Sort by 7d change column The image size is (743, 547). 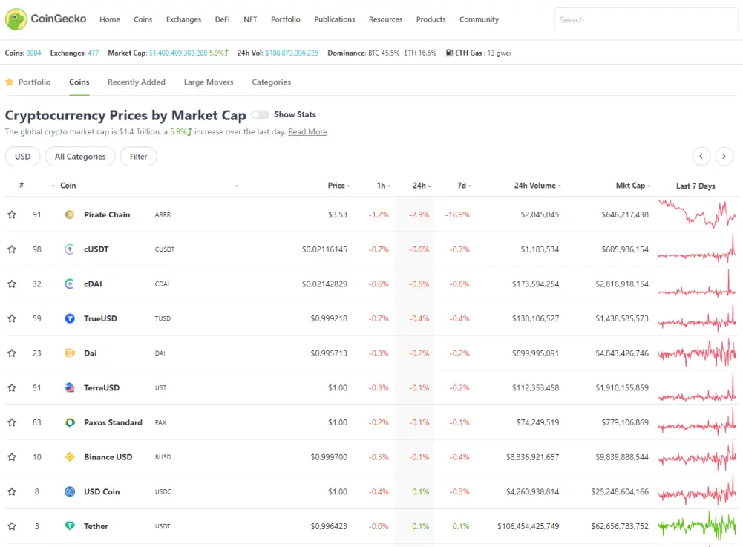[465, 186]
